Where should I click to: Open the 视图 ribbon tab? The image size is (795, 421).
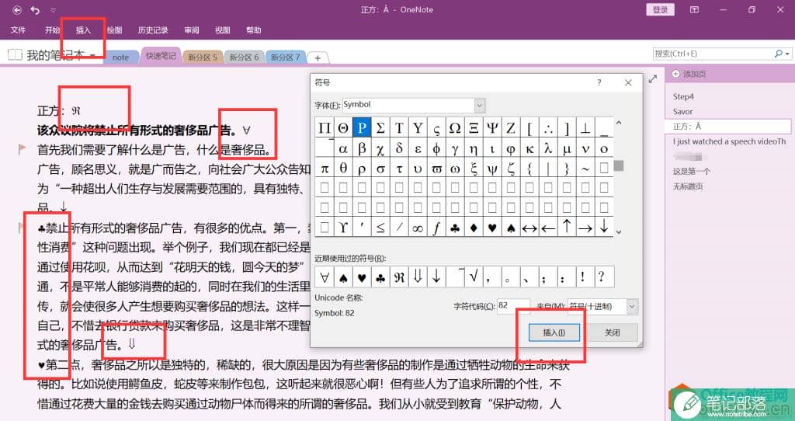(222, 30)
